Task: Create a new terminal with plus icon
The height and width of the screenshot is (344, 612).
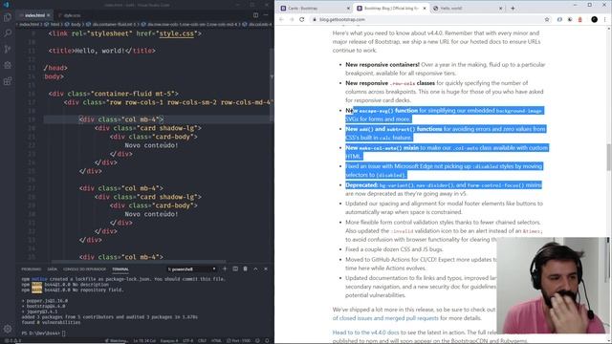Action: [225, 269]
